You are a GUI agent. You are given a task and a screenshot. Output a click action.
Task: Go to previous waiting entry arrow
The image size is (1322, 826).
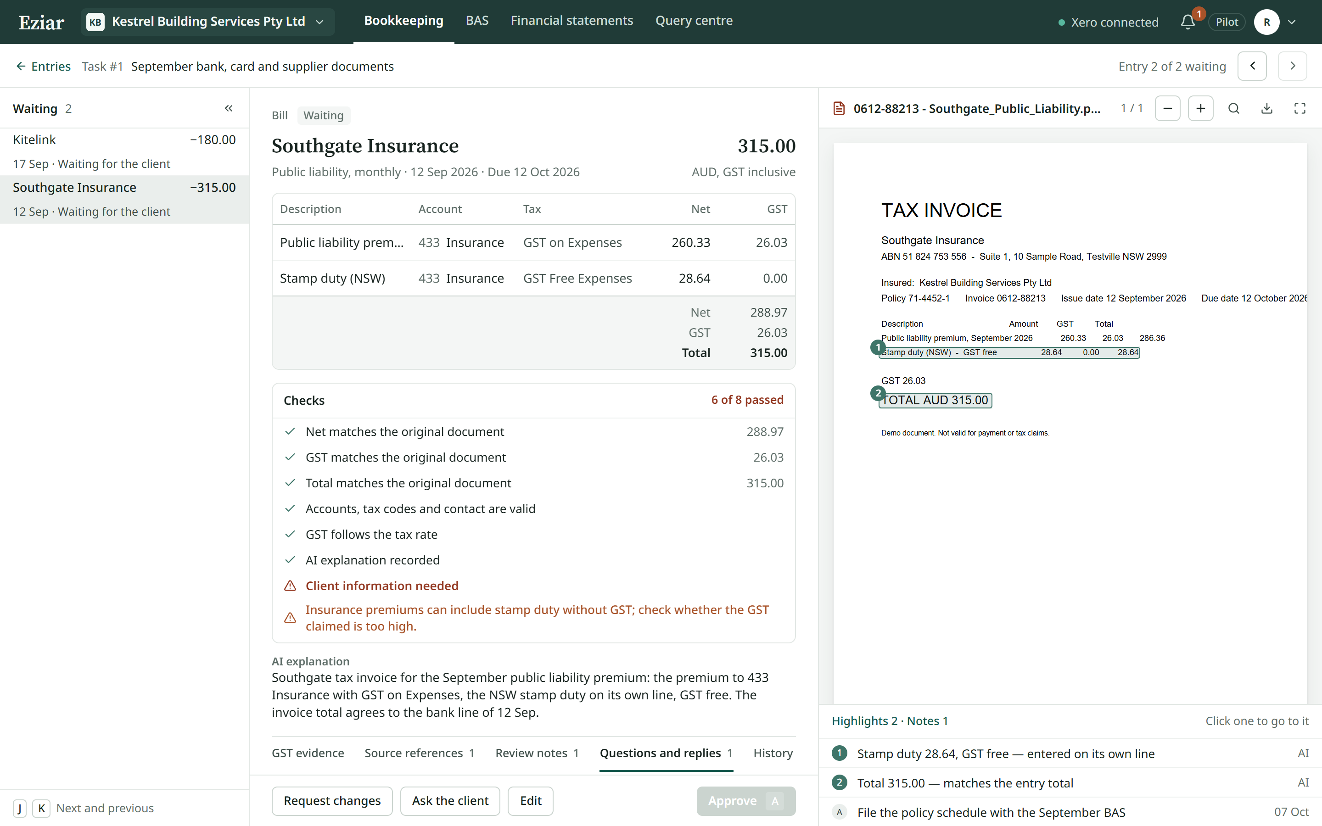click(1252, 66)
